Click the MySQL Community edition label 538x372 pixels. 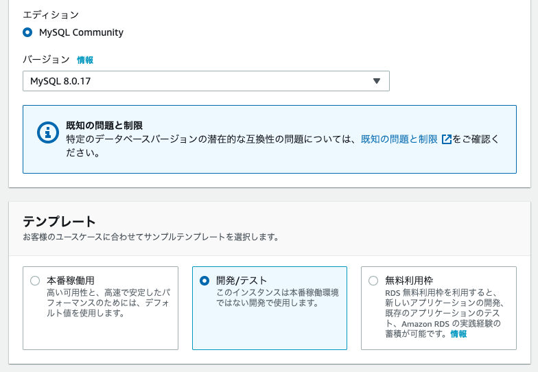81,32
